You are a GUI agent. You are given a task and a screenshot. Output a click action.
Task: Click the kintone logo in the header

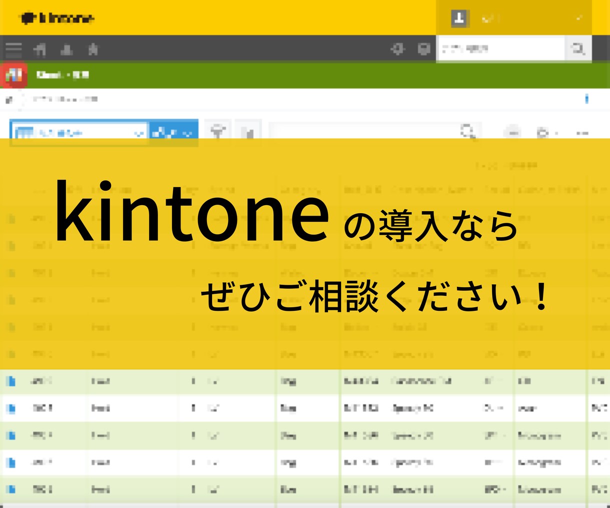tap(56, 19)
